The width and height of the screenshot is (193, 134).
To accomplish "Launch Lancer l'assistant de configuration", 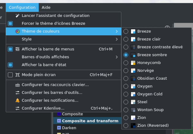I will point(63,16).
